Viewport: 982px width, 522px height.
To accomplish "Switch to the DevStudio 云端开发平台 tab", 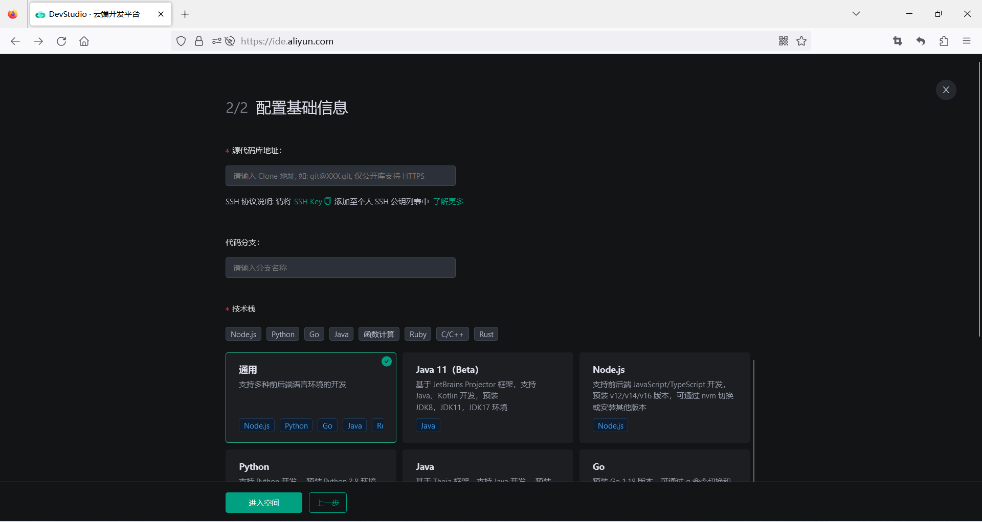I will click(101, 14).
